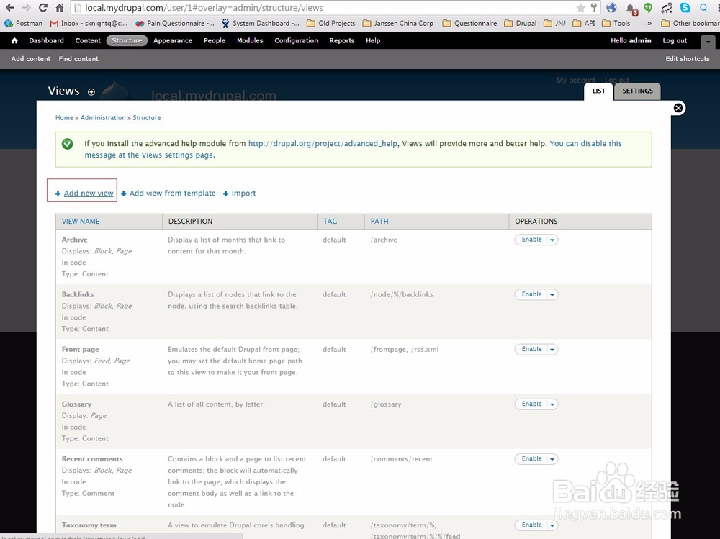Expand the Recent comments row operations dropdown arrow
The height and width of the screenshot is (539, 720).
552,459
